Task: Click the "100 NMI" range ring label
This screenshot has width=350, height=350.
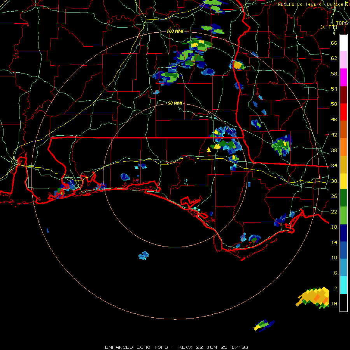Action: tap(175, 31)
